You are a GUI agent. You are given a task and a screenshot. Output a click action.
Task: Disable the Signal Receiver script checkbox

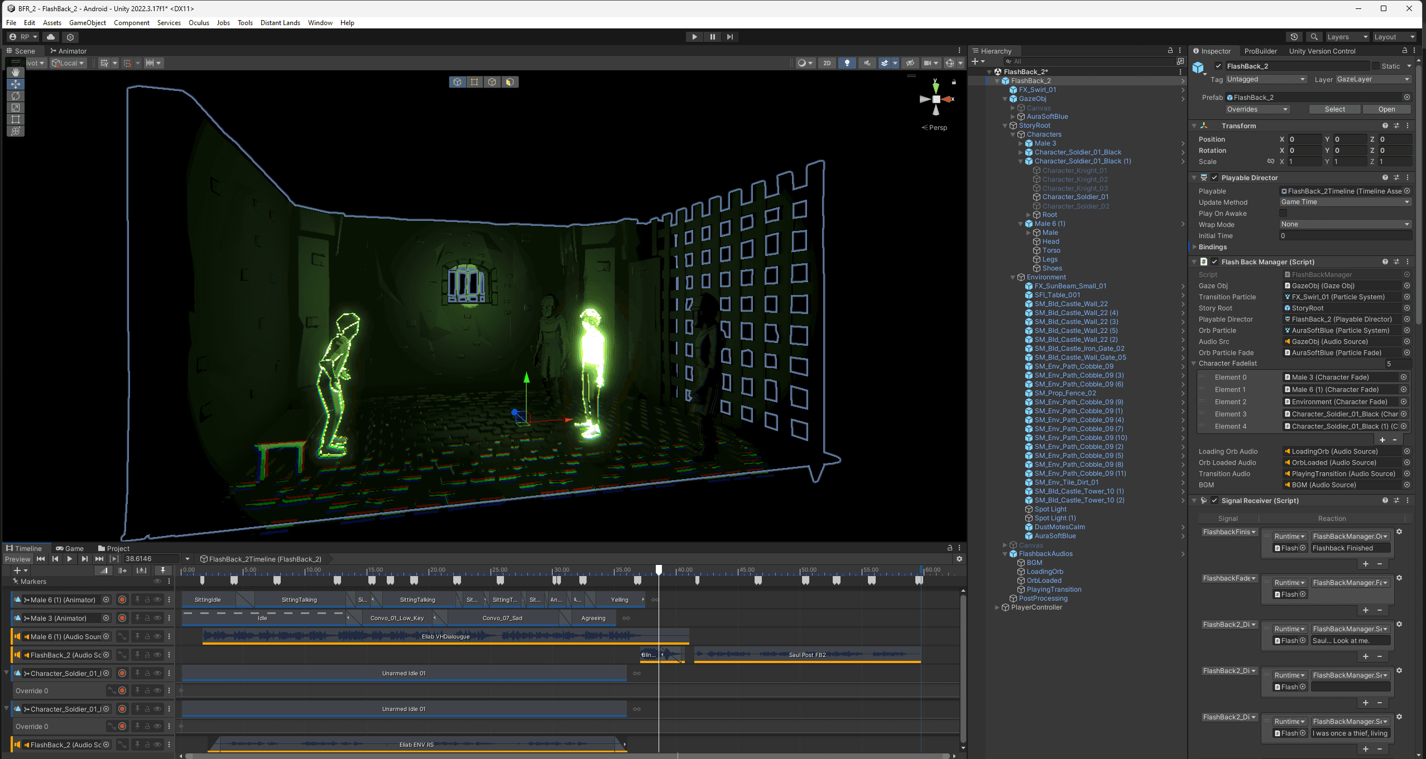1214,500
